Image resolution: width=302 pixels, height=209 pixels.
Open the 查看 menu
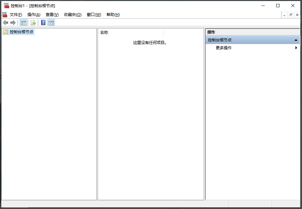coord(52,15)
